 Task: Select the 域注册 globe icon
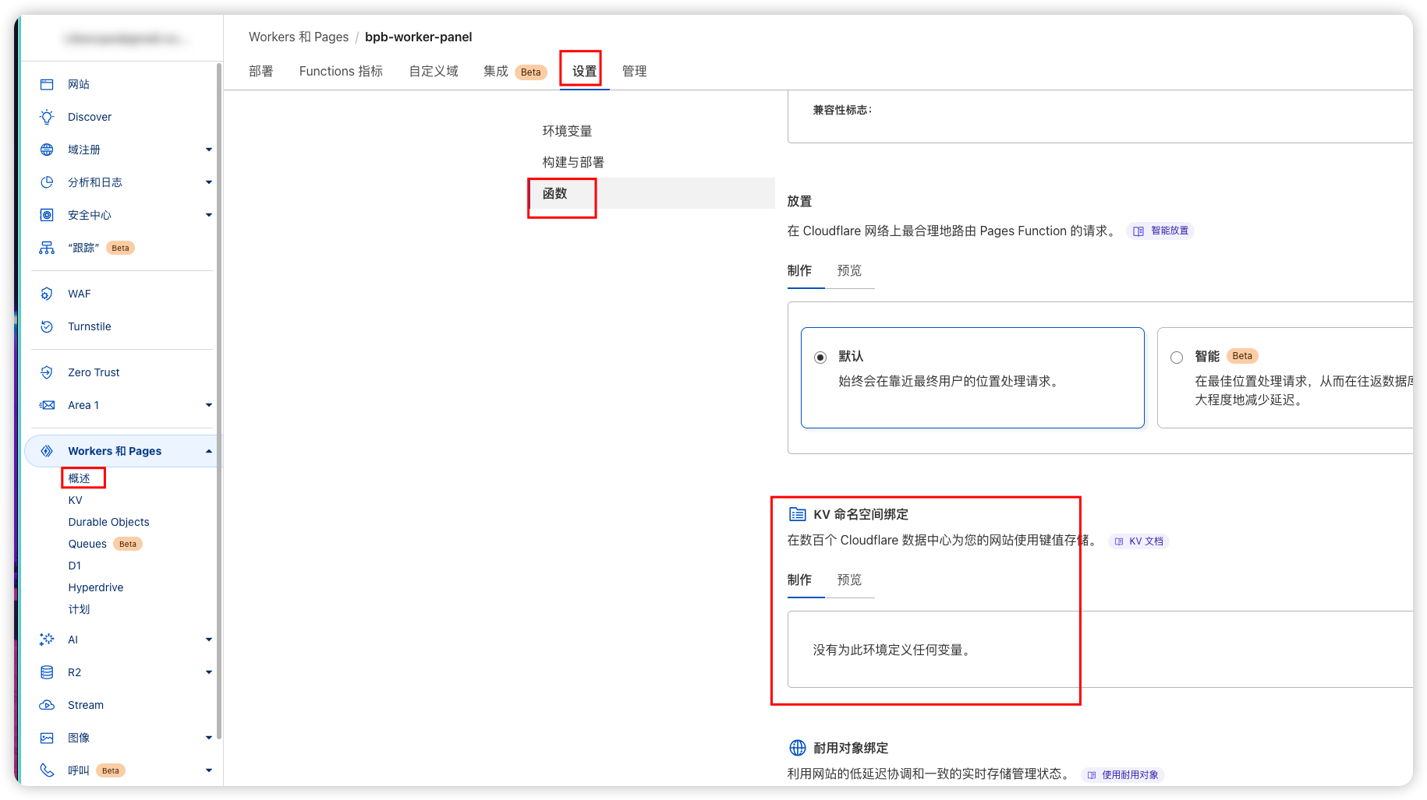point(47,150)
